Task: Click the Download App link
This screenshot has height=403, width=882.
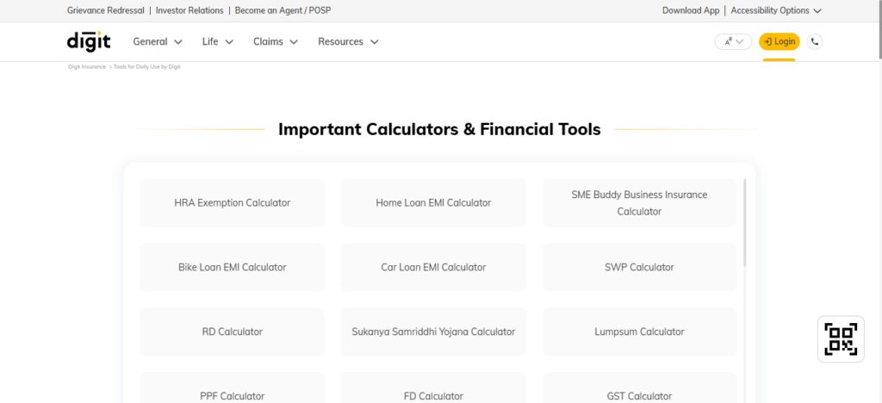Action: click(691, 10)
